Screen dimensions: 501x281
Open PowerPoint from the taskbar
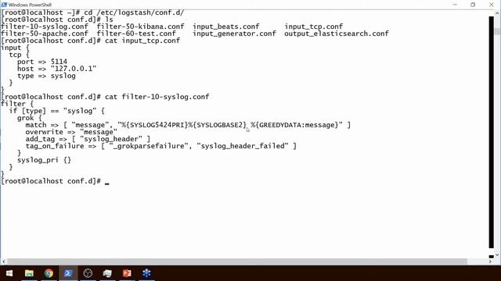tap(127, 273)
